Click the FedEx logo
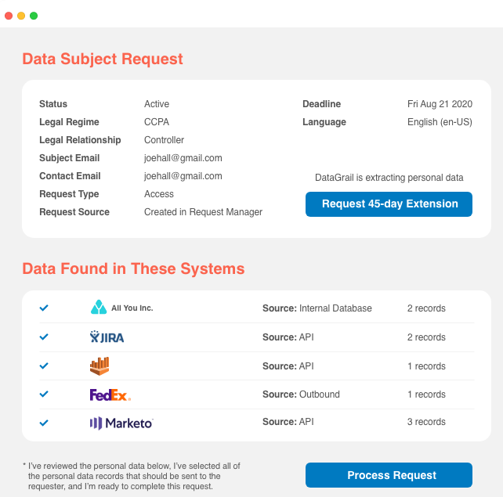Image resolution: width=503 pixels, height=497 pixels. [110, 394]
